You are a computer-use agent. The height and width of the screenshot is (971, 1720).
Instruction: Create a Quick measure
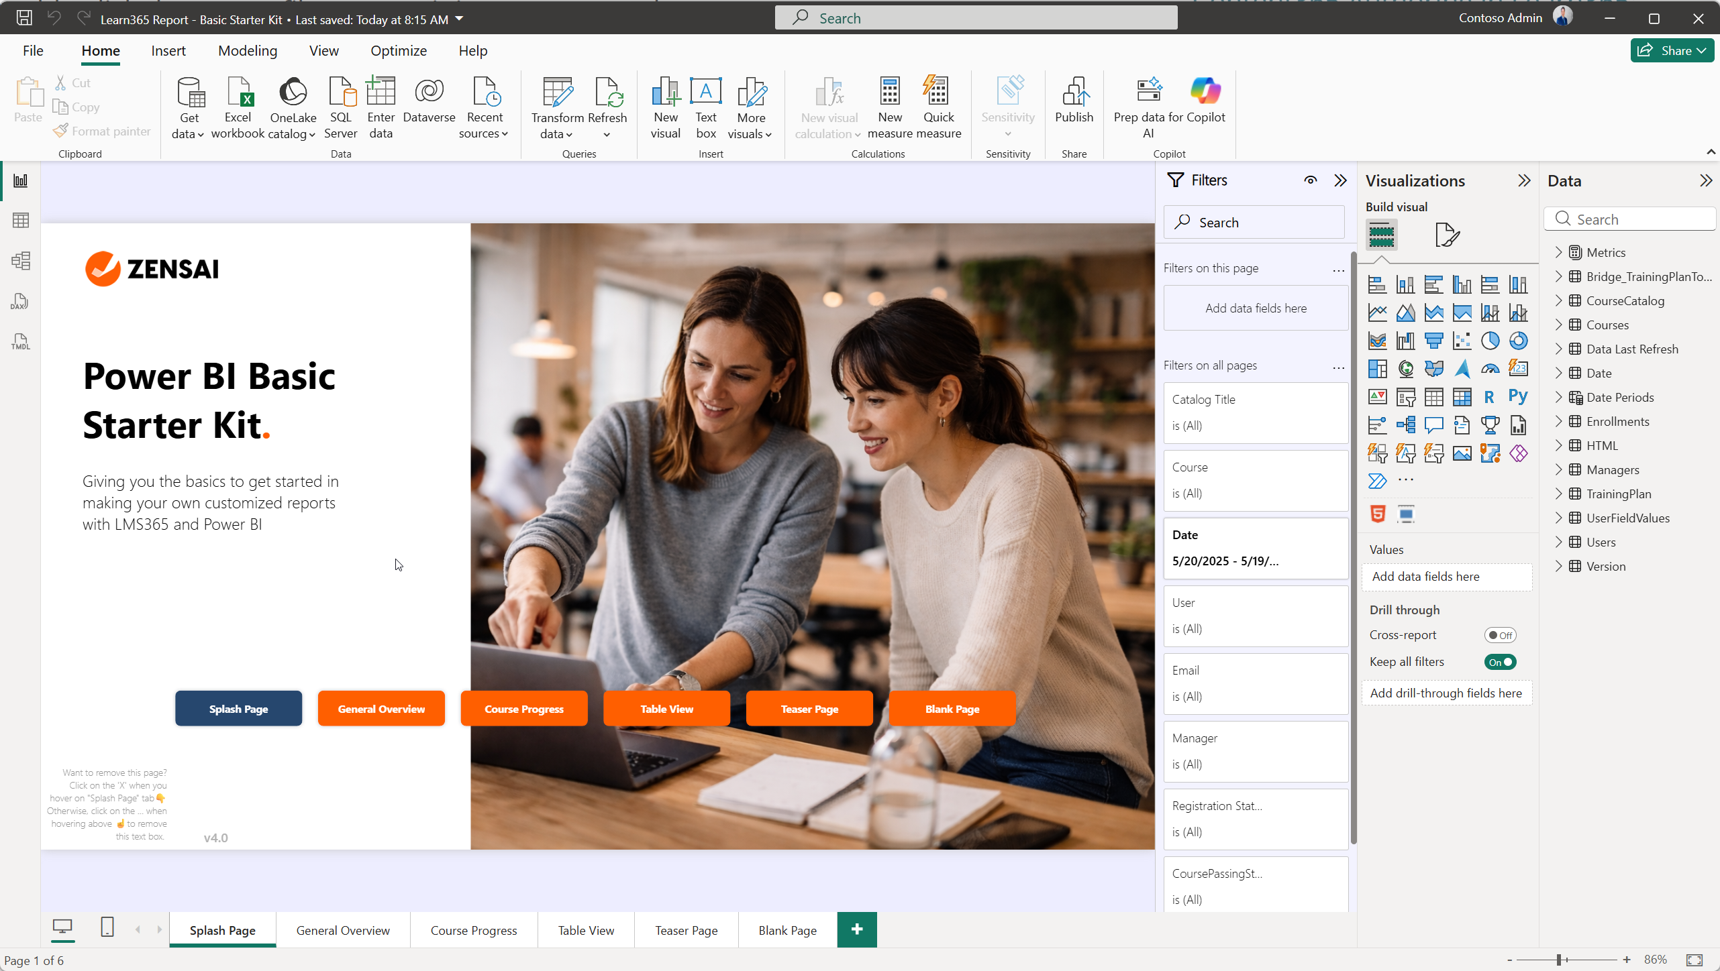point(938,108)
